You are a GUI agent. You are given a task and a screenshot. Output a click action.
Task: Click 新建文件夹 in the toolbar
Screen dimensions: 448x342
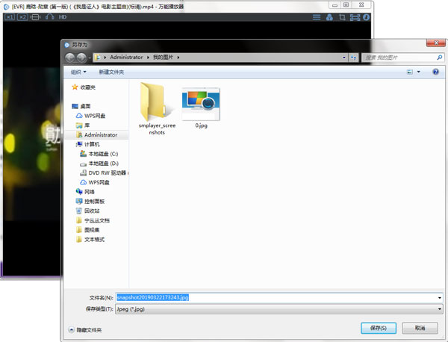point(111,72)
